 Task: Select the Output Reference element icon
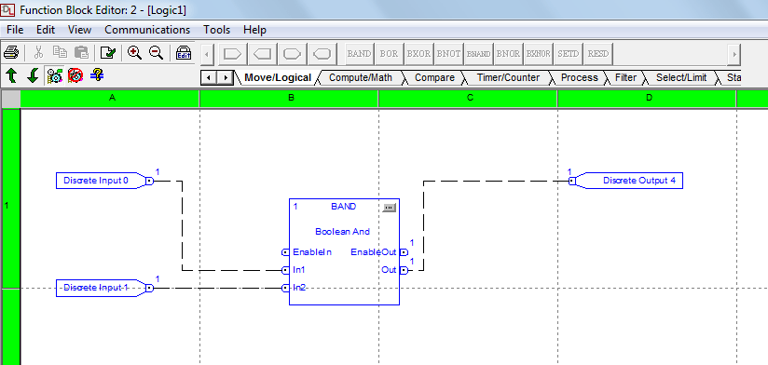263,54
